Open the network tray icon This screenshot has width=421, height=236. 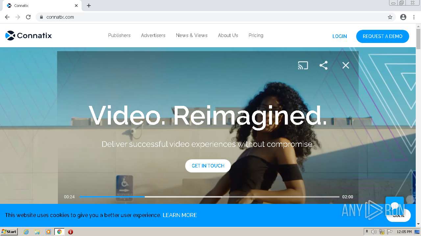[382, 232]
